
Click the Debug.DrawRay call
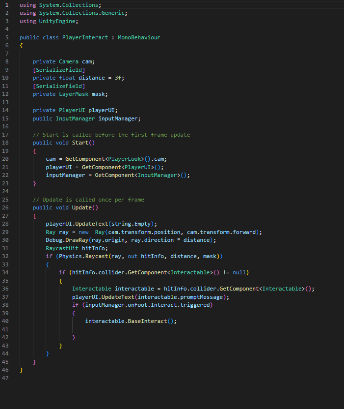coord(65,240)
